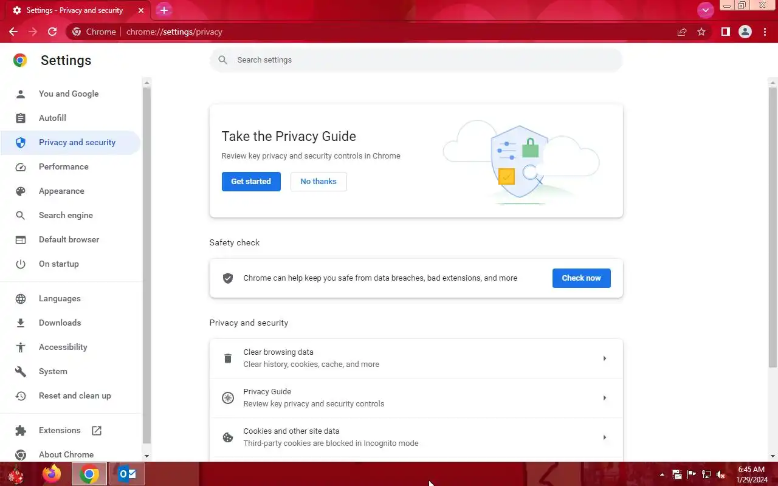Click the main page vertical scrollbar

[773, 227]
